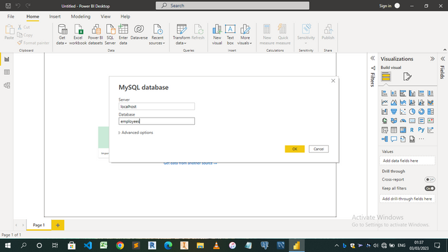The width and height of the screenshot is (448, 252).
Task: Select the Map globe visual
Action: pyautogui.click(x=384, y=121)
